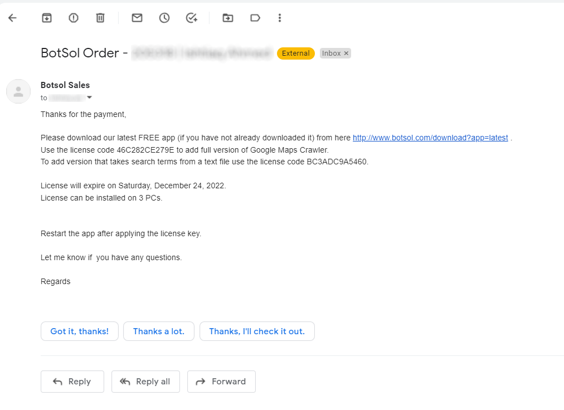
Task: Open the botsol.com download link
Action: point(430,138)
